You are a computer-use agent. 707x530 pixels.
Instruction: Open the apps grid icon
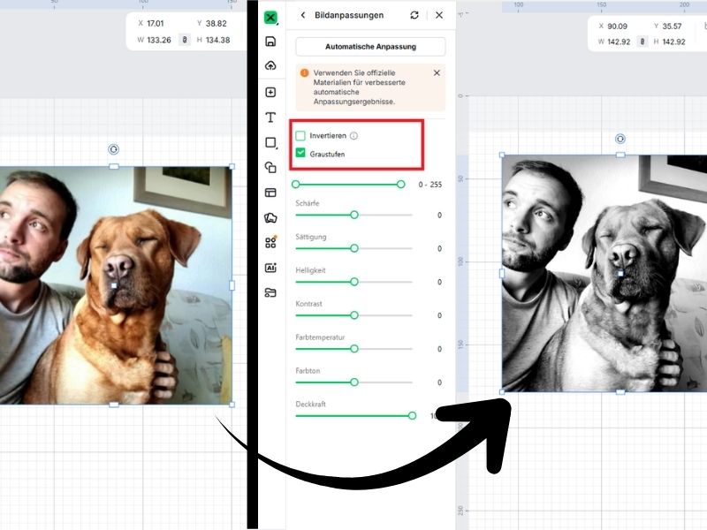click(270, 242)
